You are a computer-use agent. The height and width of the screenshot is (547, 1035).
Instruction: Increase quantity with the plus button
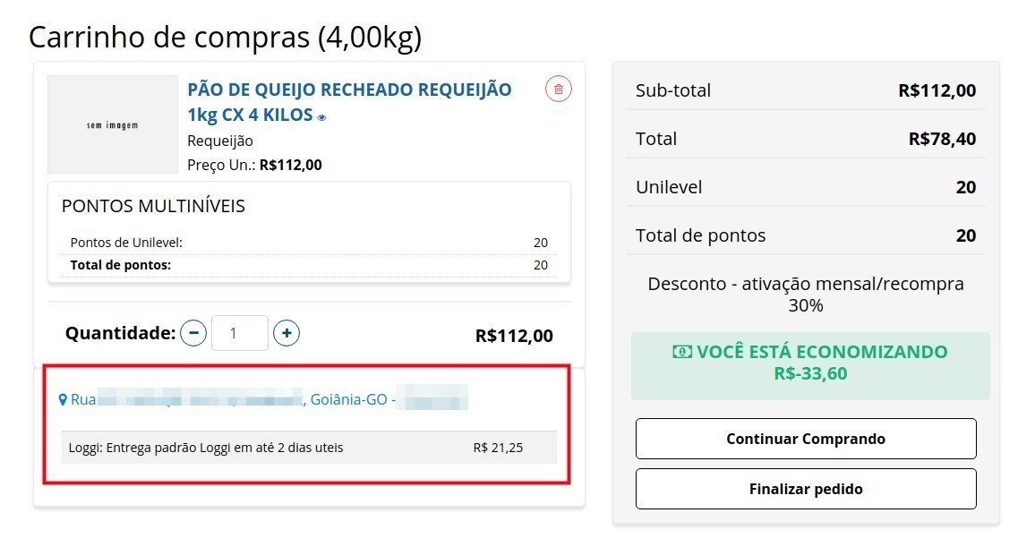(287, 334)
